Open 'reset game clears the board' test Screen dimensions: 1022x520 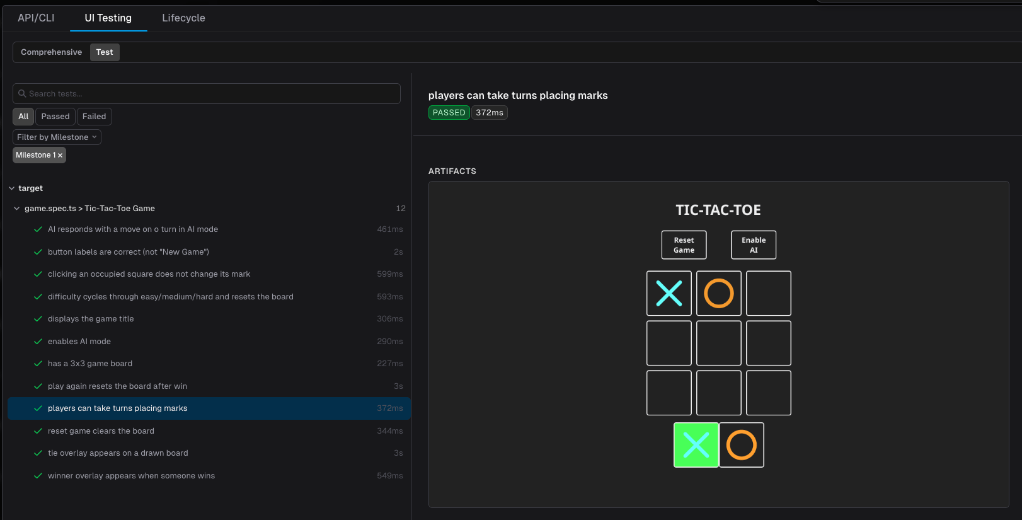[x=208, y=431]
